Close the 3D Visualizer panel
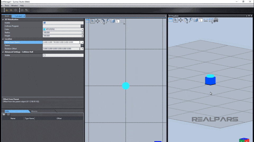This screenshot has width=254, height=142. 251,16
